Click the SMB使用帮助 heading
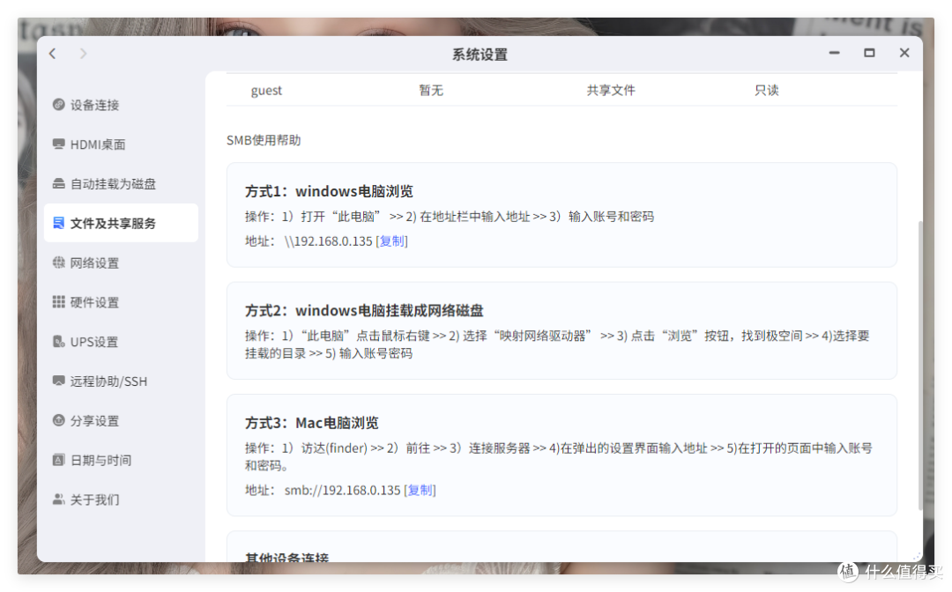This screenshot has height=592, width=952. [x=264, y=140]
